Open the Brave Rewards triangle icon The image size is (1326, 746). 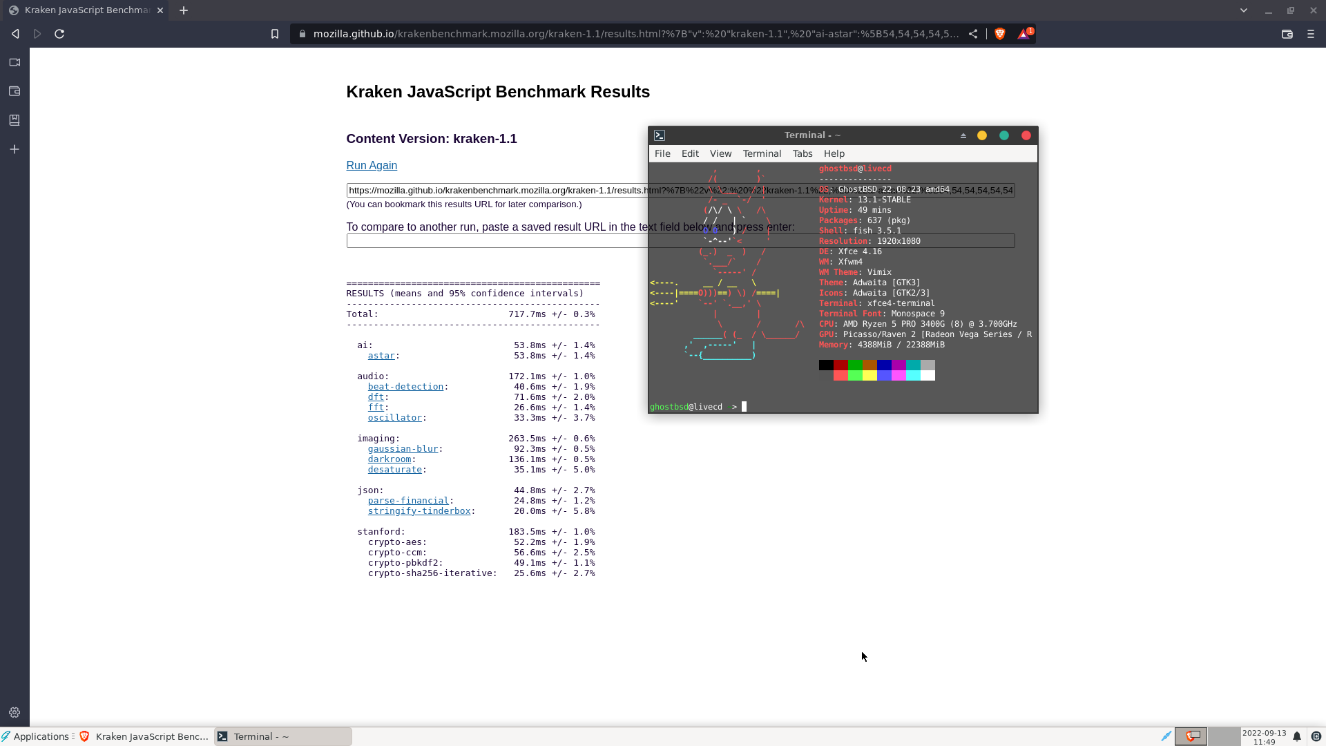pos(1024,34)
